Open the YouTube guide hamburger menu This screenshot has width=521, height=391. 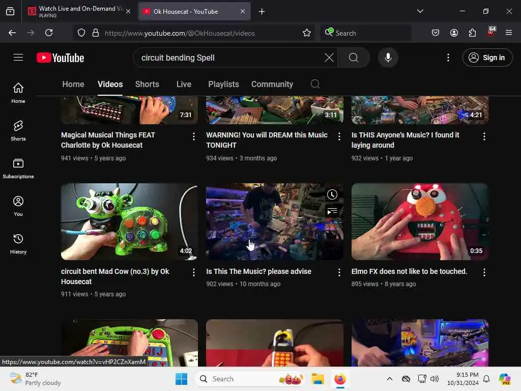(18, 58)
